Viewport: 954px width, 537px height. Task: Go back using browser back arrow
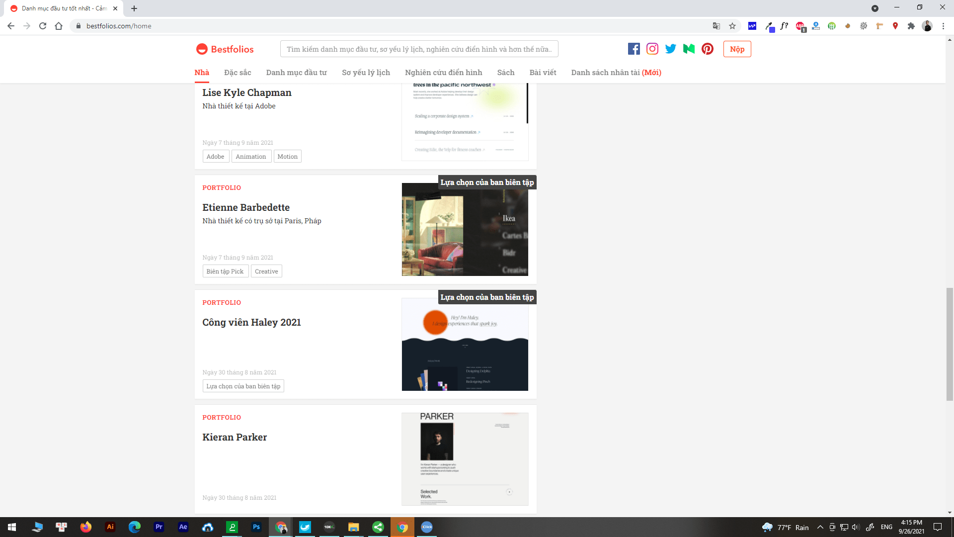[x=11, y=26]
